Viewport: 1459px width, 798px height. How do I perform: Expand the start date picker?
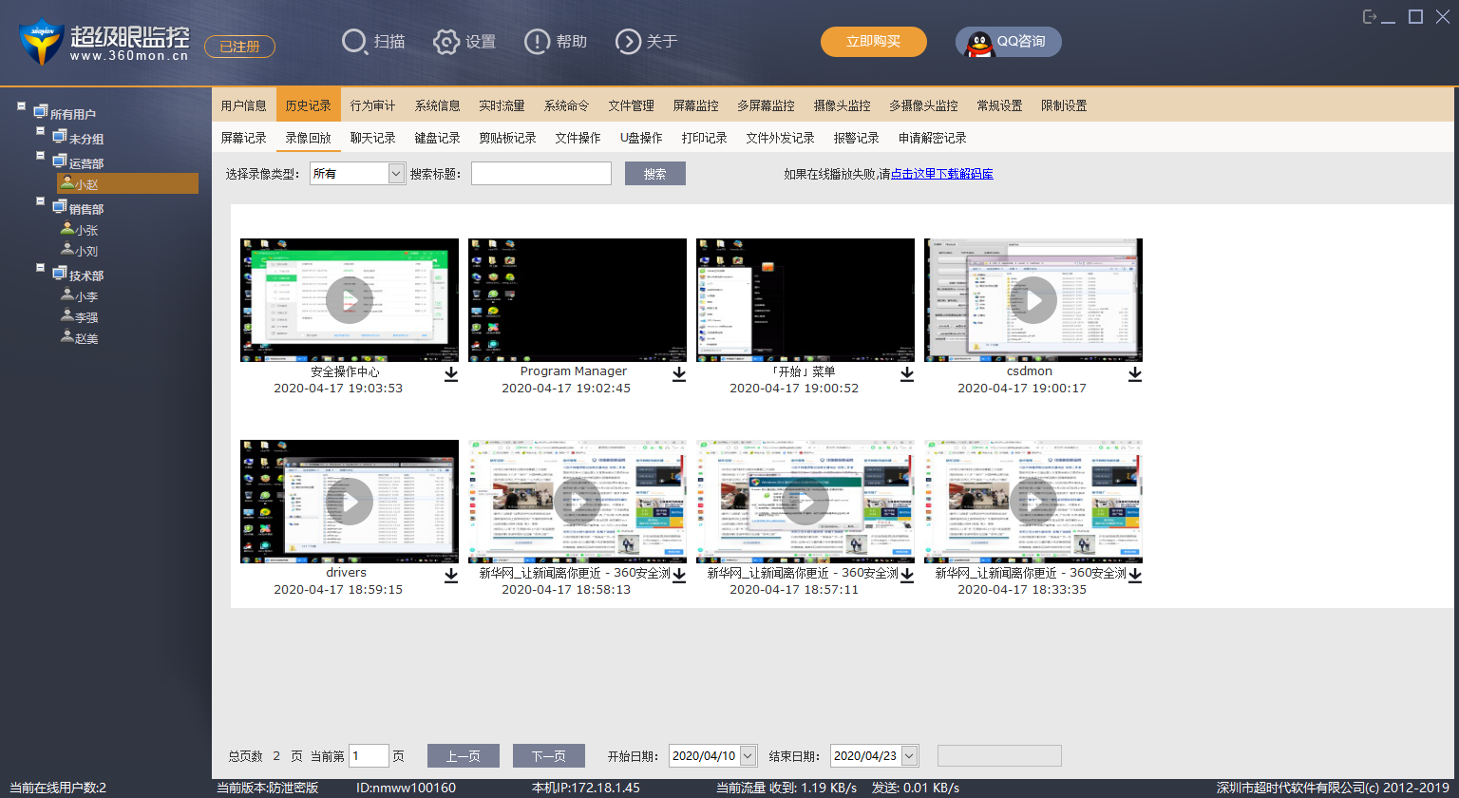(748, 756)
